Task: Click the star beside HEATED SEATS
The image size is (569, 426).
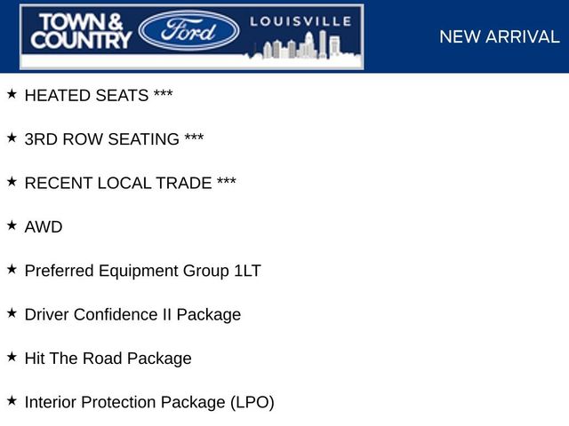Action: tap(12, 94)
